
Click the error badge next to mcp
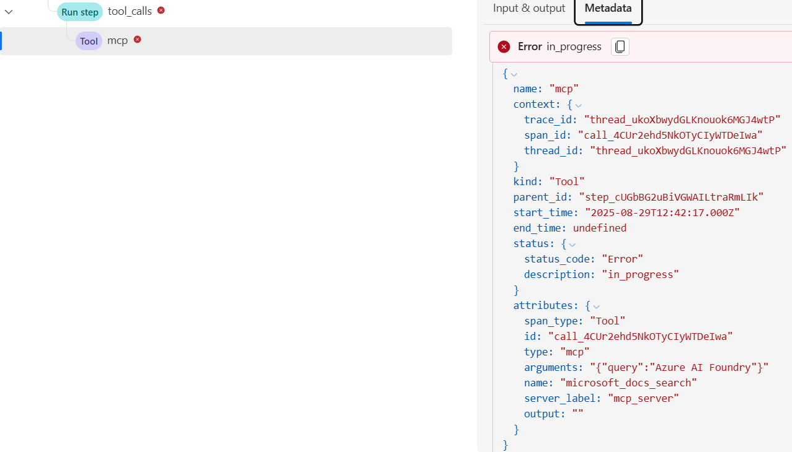pyautogui.click(x=138, y=40)
